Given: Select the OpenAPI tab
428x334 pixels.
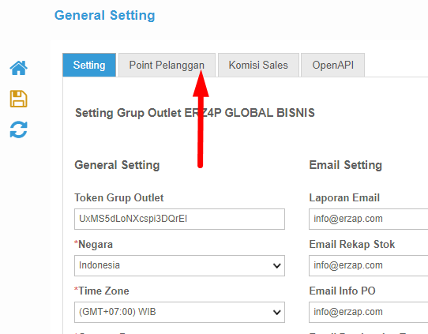Looking at the screenshot, I should point(332,66).
